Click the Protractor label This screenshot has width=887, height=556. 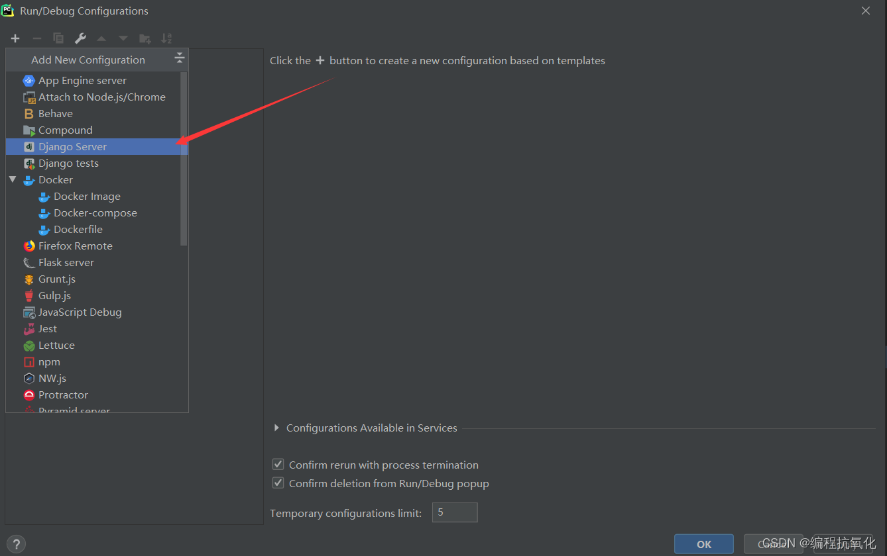tap(64, 395)
